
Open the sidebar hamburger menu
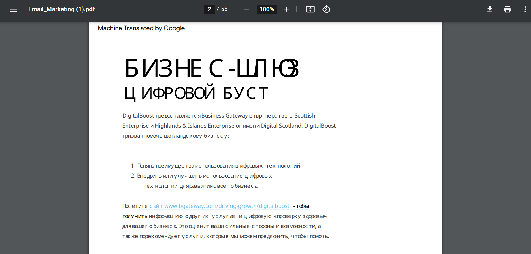click(13, 9)
